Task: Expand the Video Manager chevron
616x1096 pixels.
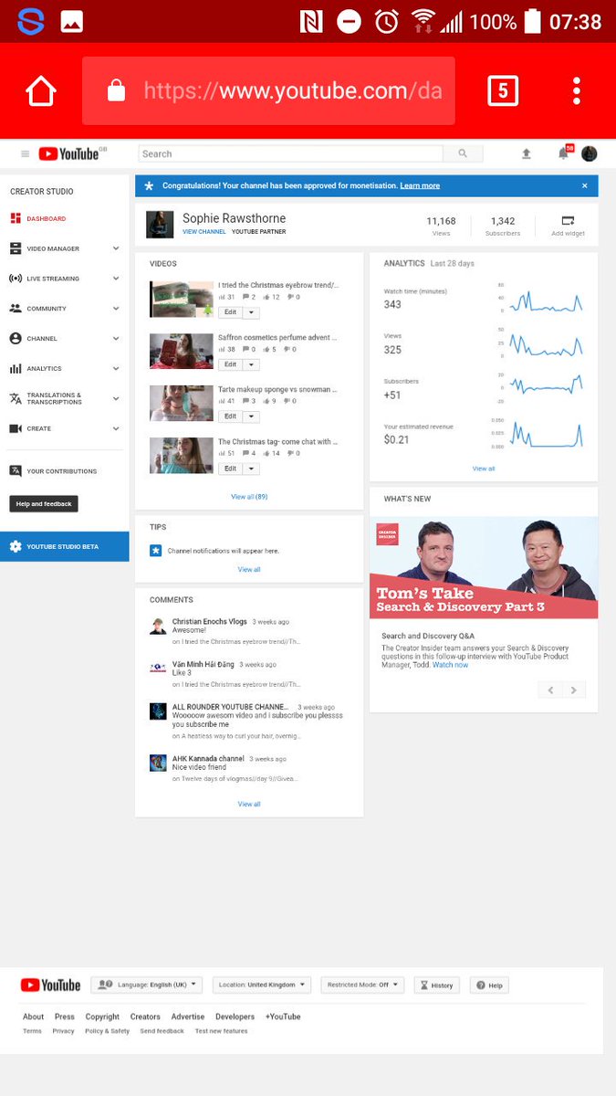Action: [x=116, y=248]
